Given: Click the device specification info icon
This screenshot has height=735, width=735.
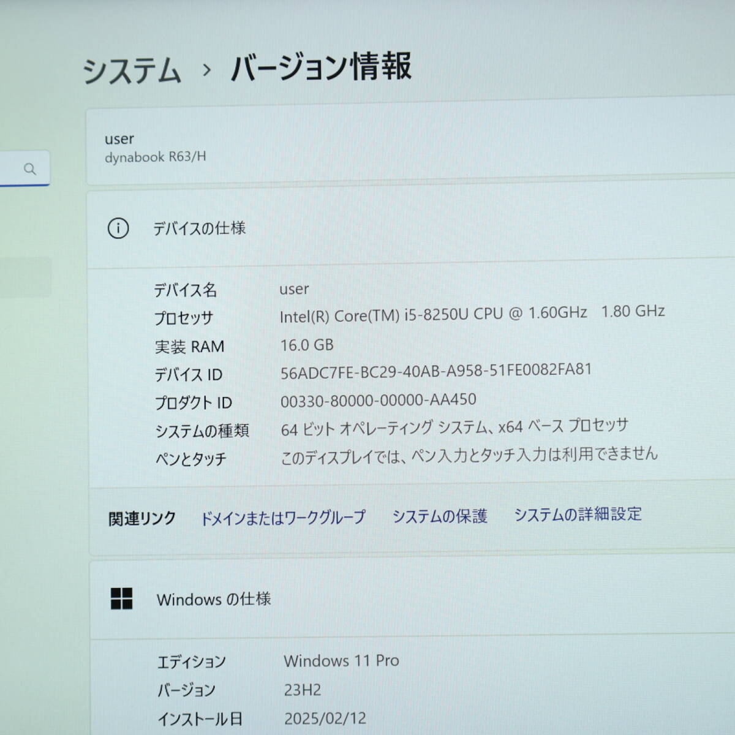Looking at the screenshot, I should click(x=118, y=228).
